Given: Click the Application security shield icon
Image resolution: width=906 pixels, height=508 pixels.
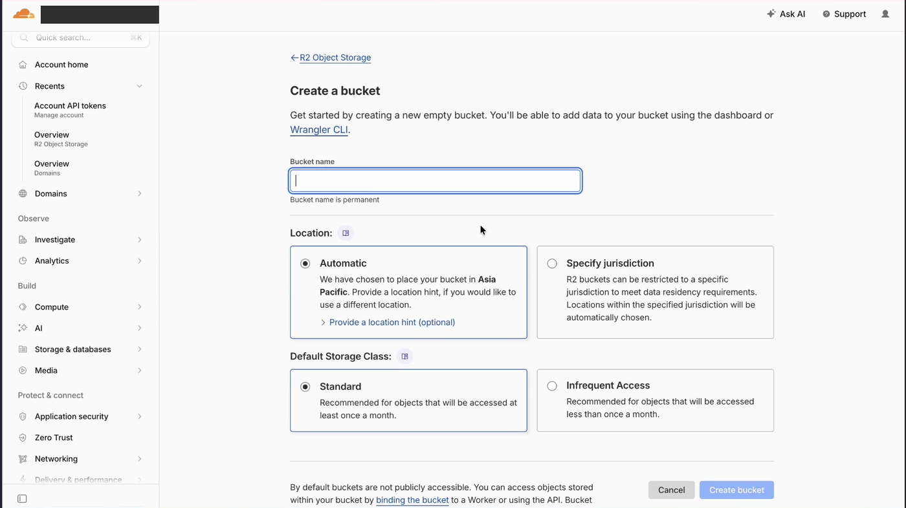Looking at the screenshot, I should (23, 417).
